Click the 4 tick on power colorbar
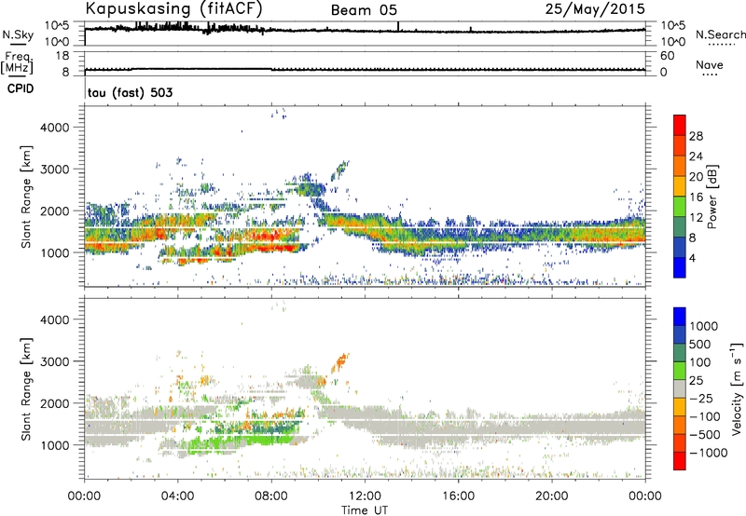 click(693, 258)
